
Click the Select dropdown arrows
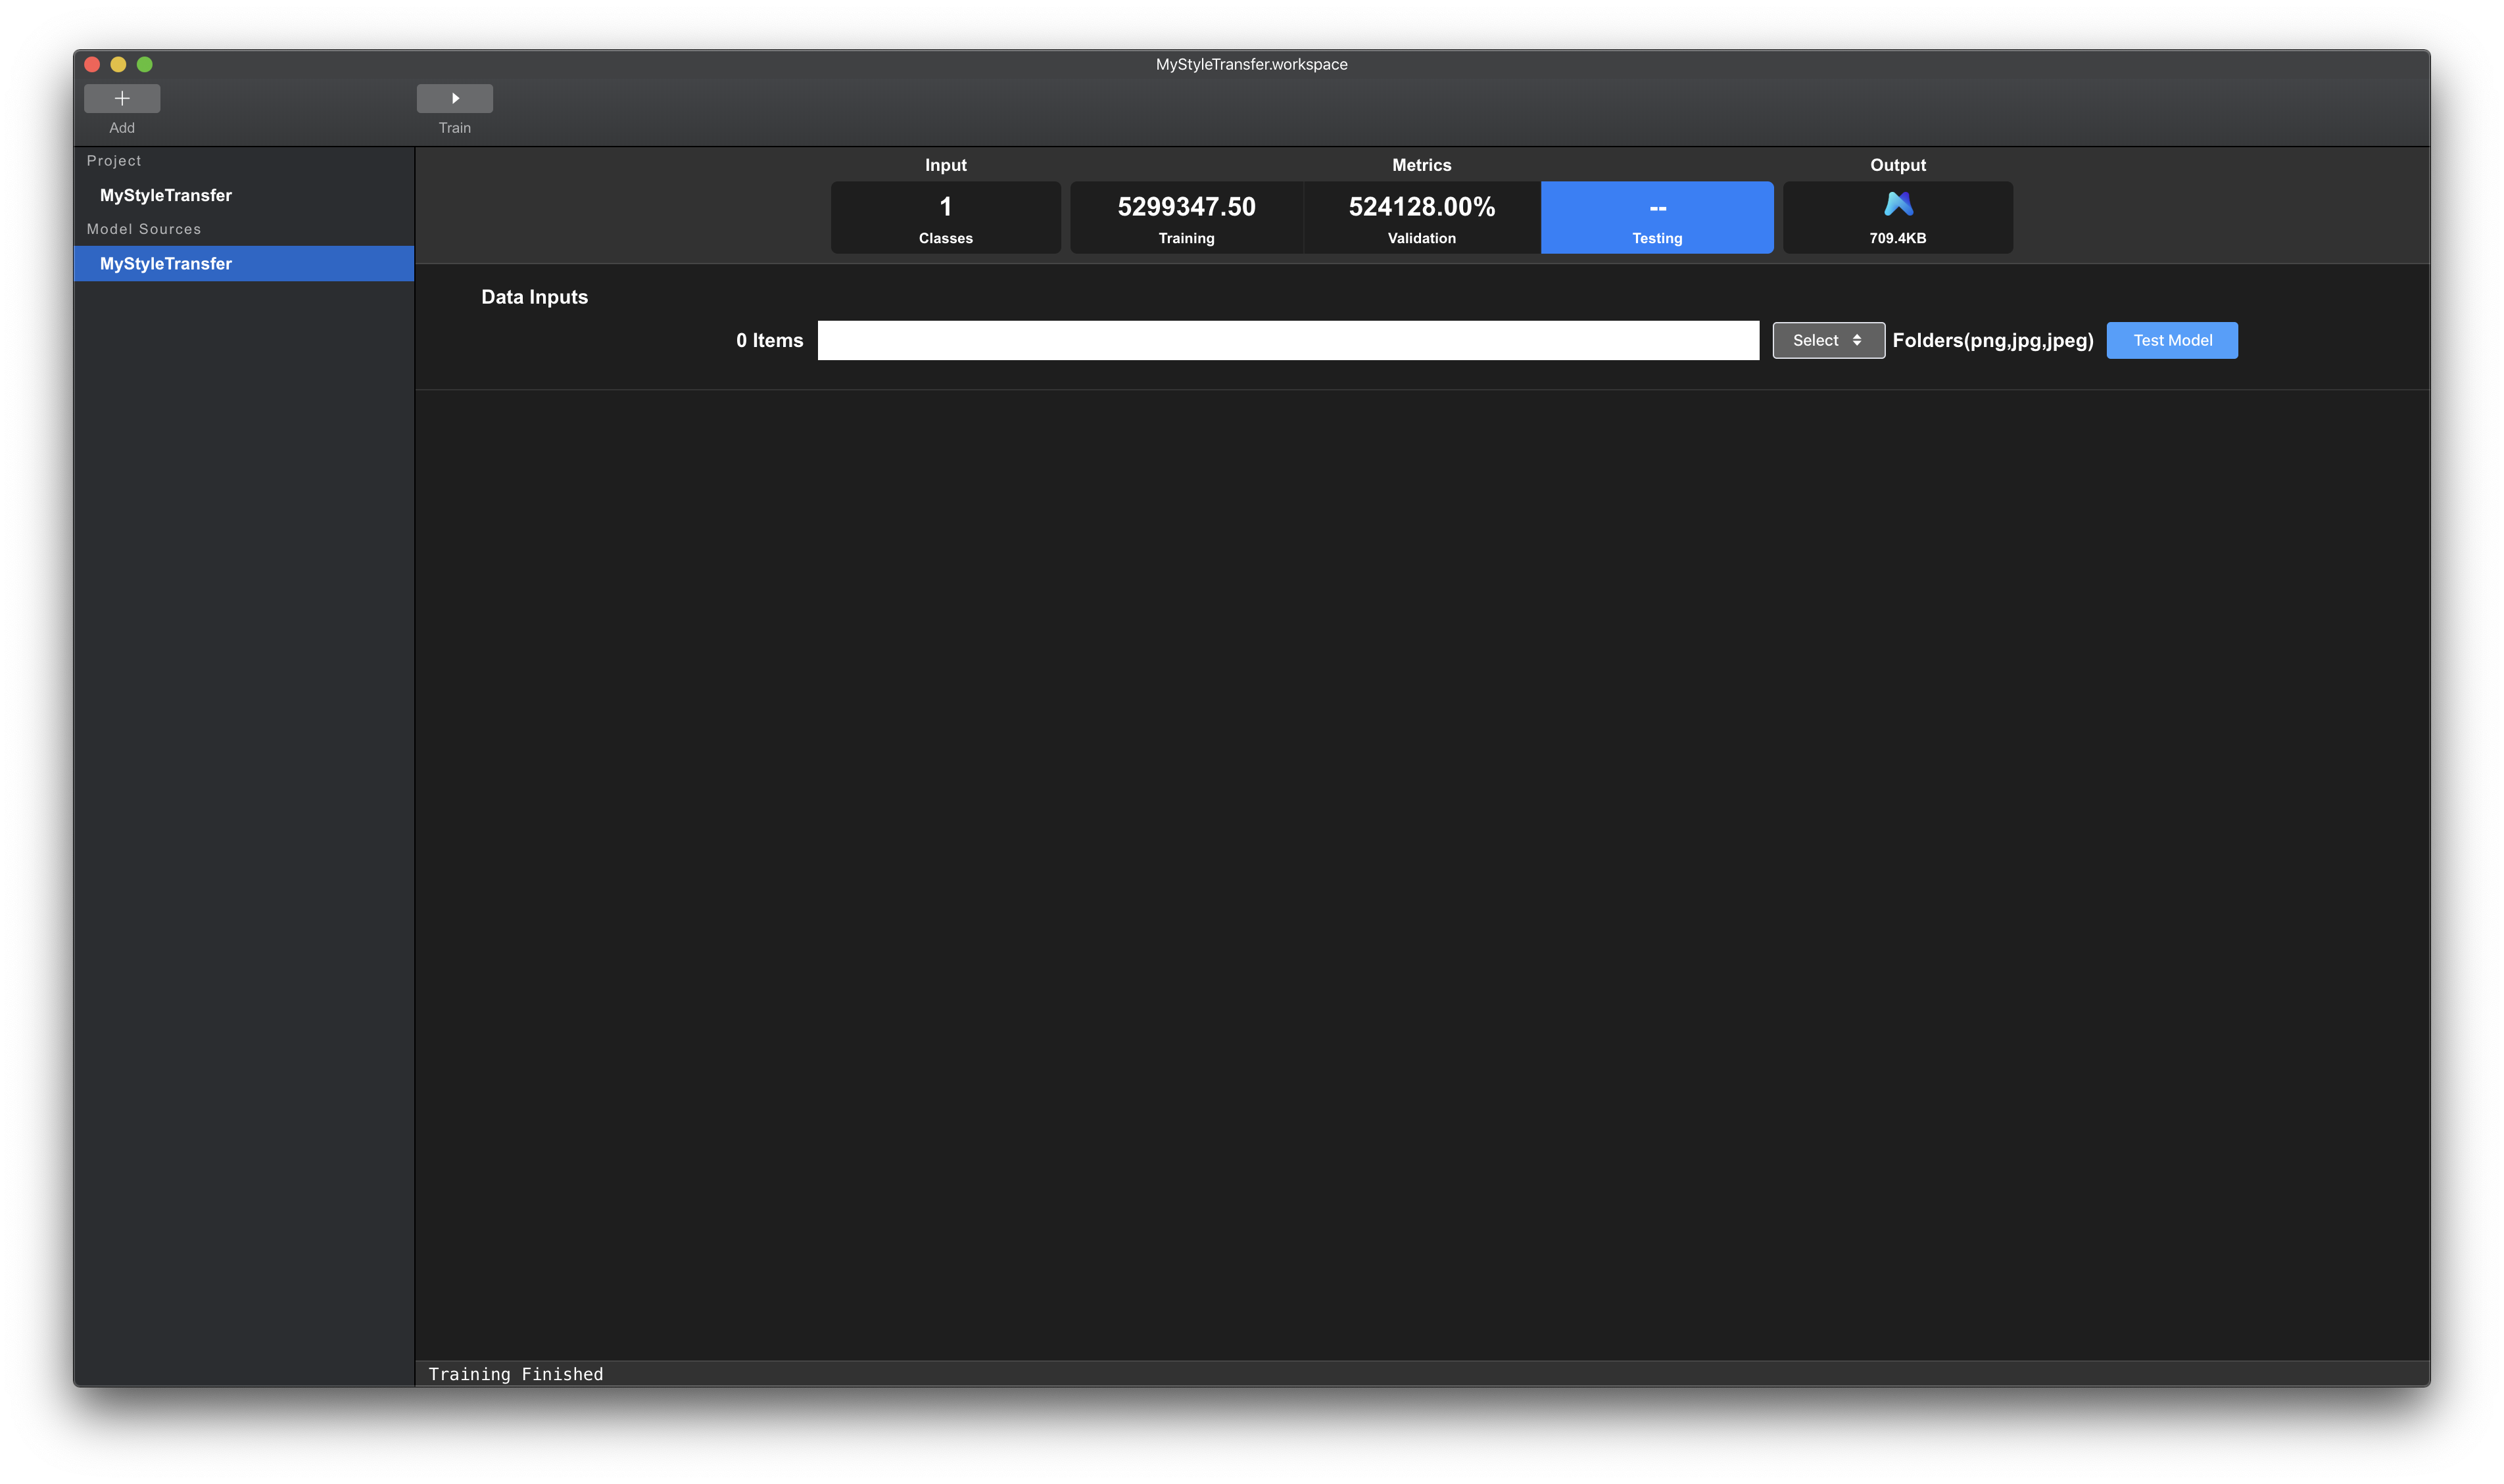coord(1857,340)
